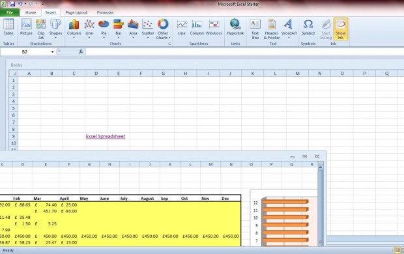Open the Formulas tab

point(105,12)
